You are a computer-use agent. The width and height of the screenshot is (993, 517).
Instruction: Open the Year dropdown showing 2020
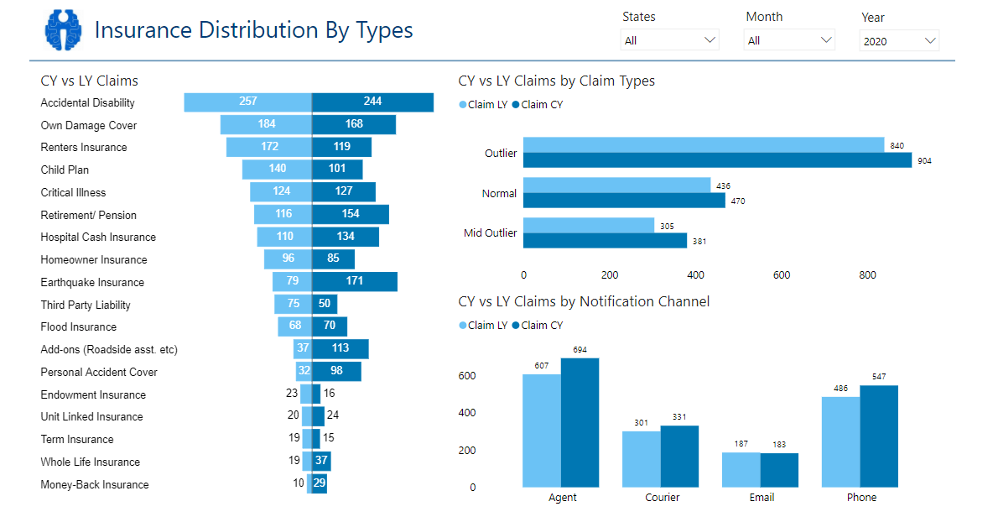tap(899, 39)
